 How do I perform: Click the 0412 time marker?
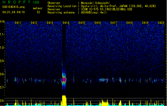[x=34, y=23]
